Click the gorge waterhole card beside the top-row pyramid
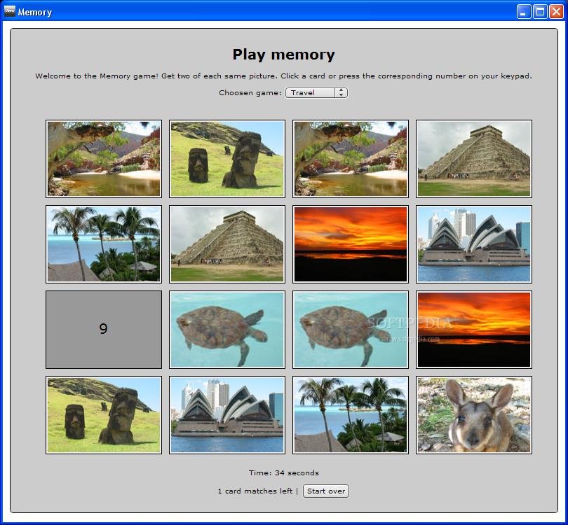 (351, 159)
